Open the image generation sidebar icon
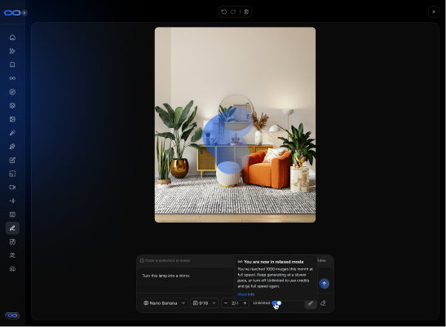Image resolution: width=446 pixels, height=327 pixels. pos(12,119)
